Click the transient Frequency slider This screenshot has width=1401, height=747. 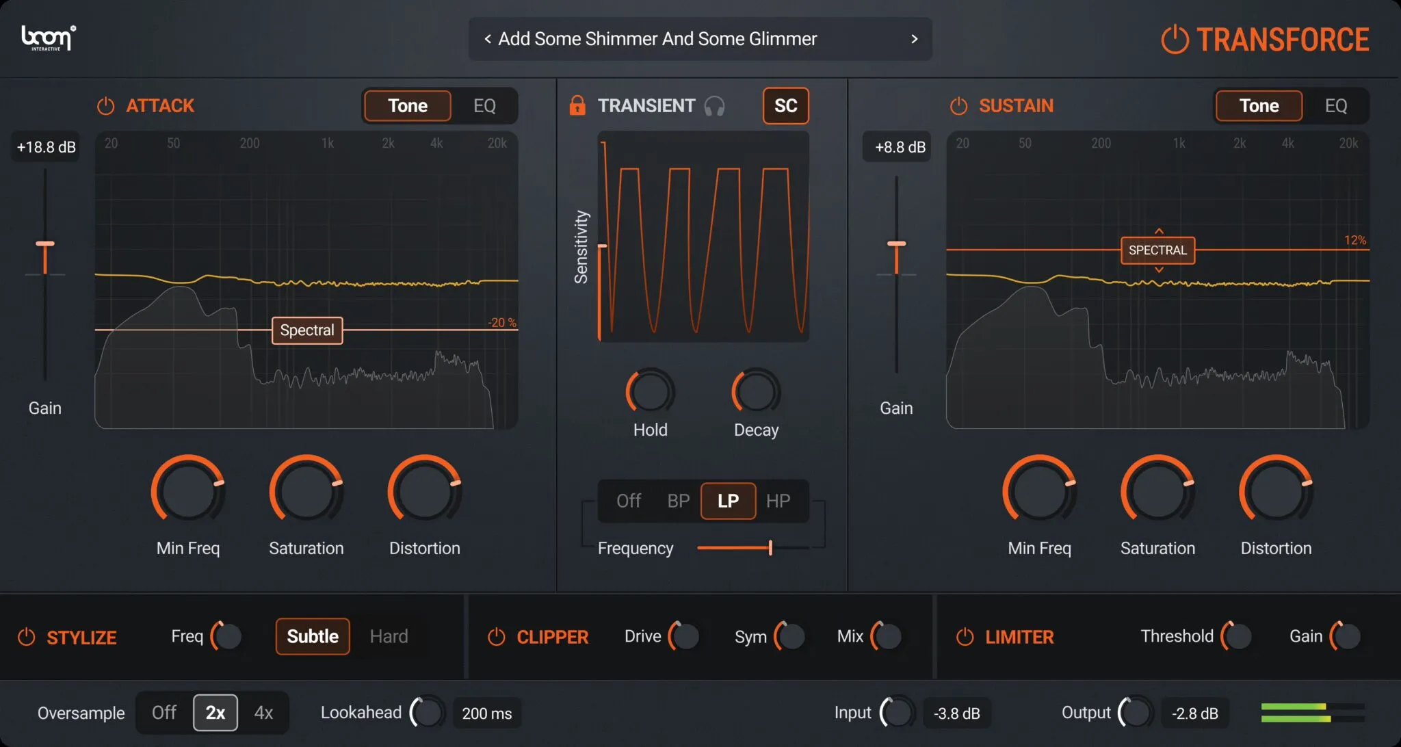pyautogui.click(x=753, y=547)
